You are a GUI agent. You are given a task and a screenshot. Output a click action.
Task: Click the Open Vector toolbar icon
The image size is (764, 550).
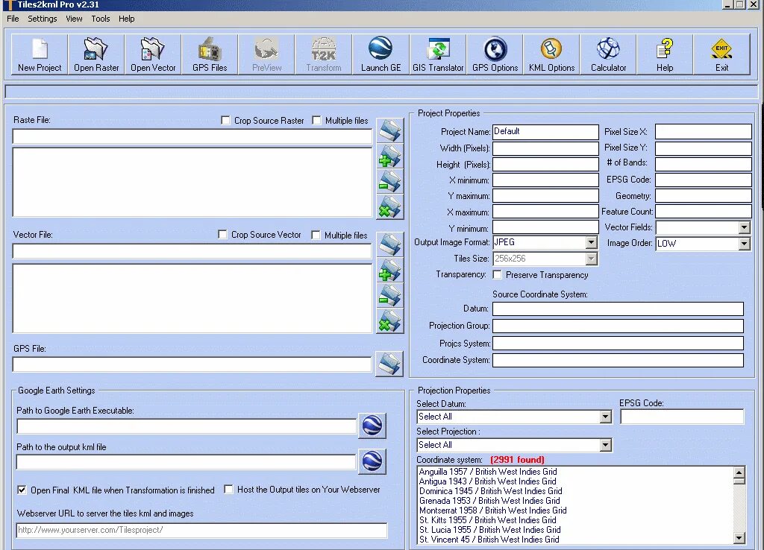point(153,54)
